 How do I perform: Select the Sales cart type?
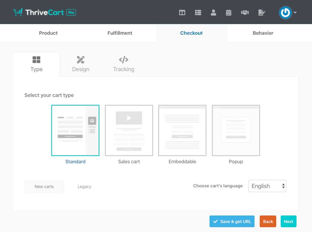129,130
